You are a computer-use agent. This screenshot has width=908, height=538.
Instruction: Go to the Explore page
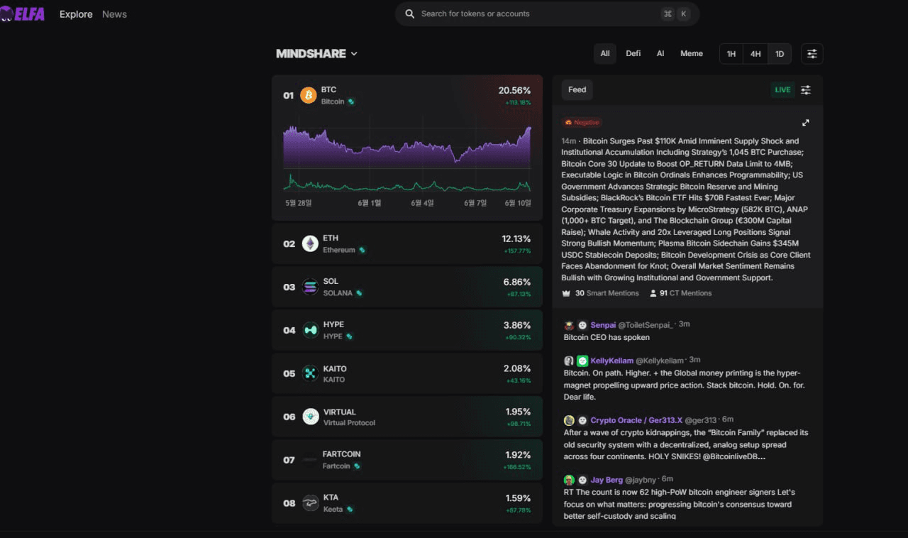[x=76, y=14]
